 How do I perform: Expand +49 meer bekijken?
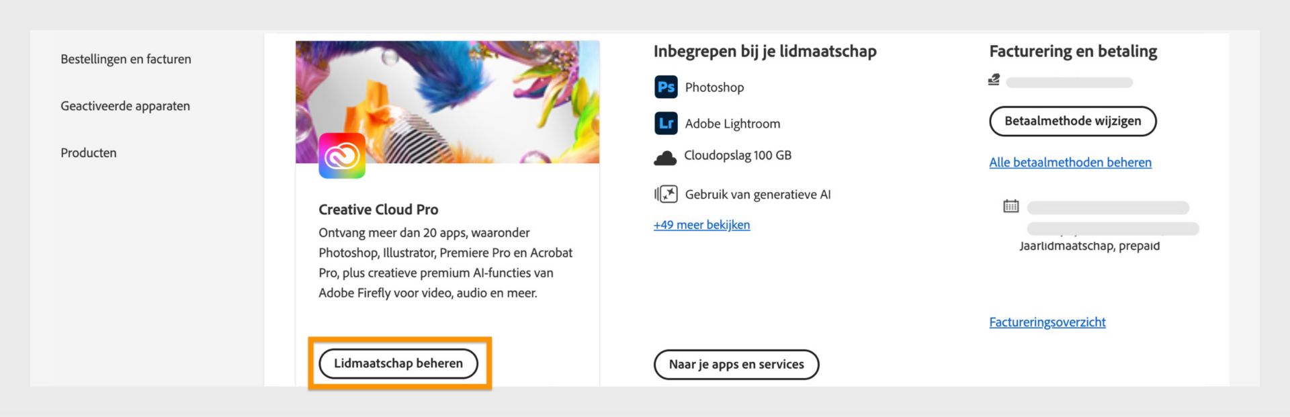click(x=701, y=224)
